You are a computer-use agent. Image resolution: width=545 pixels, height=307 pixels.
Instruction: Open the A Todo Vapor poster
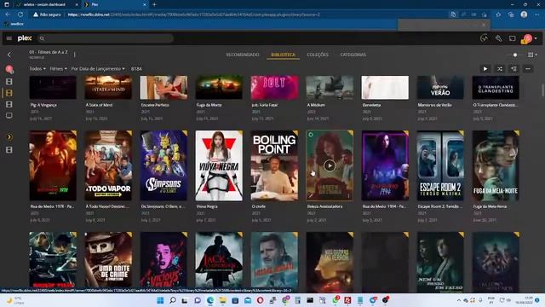[x=108, y=165]
